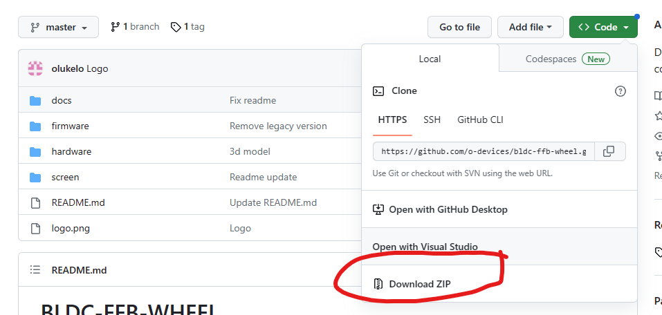
Task: Switch to the Codespaces tab
Action: coord(567,59)
